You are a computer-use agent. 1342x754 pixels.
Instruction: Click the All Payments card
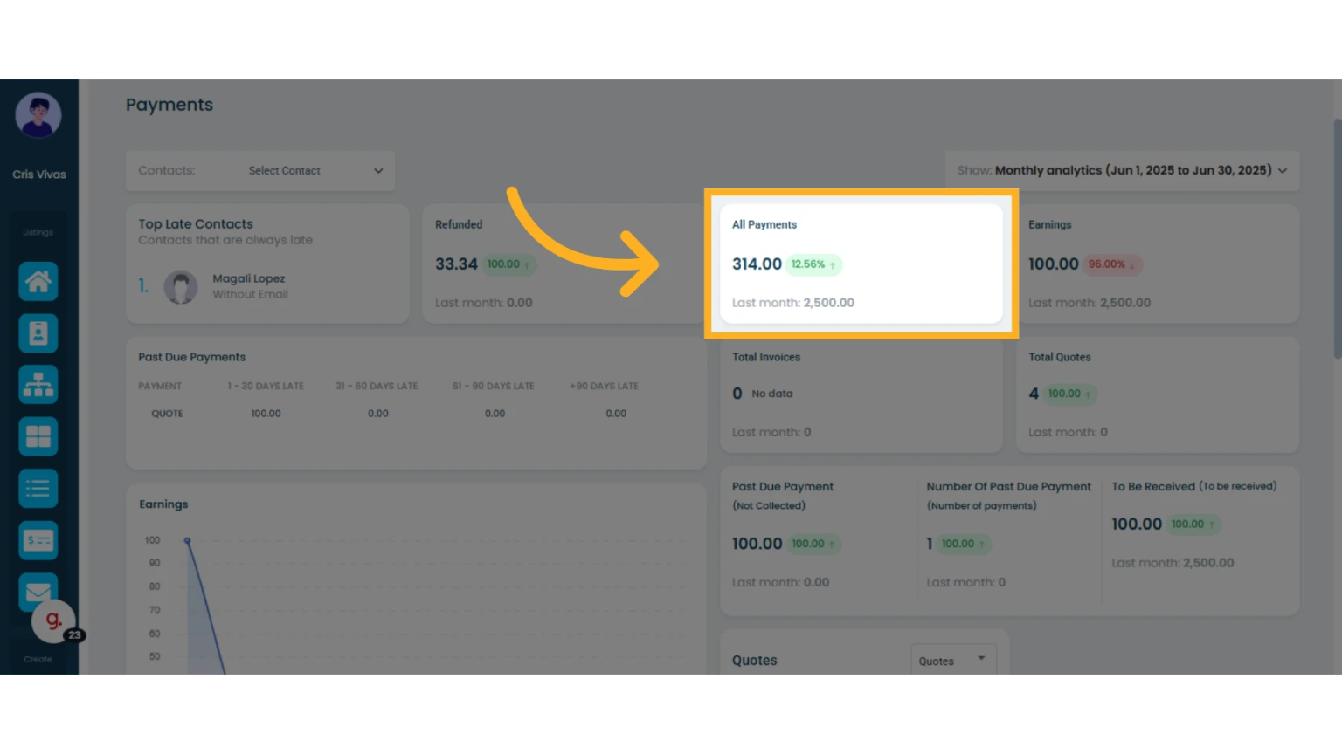coord(861,264)
